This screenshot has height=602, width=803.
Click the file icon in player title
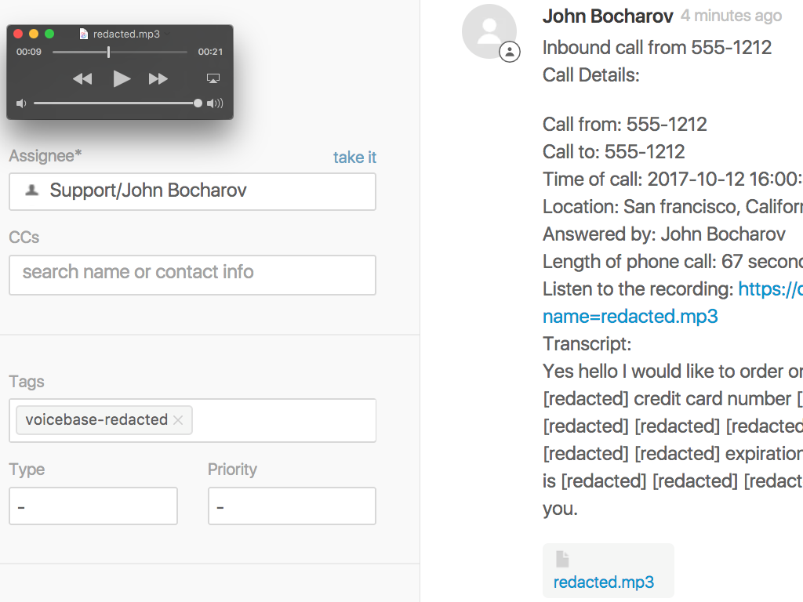click(84, 34)
